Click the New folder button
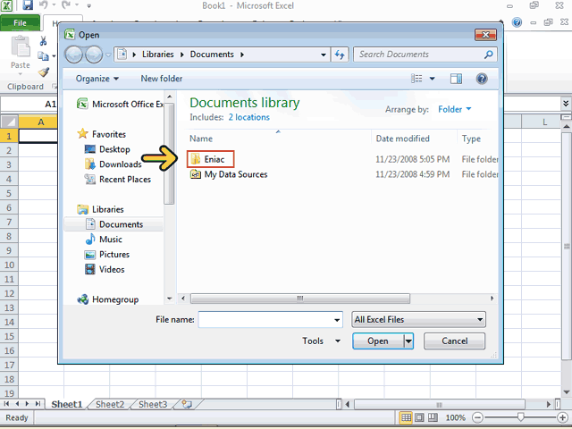572x429 pixels. pos(162,79)
